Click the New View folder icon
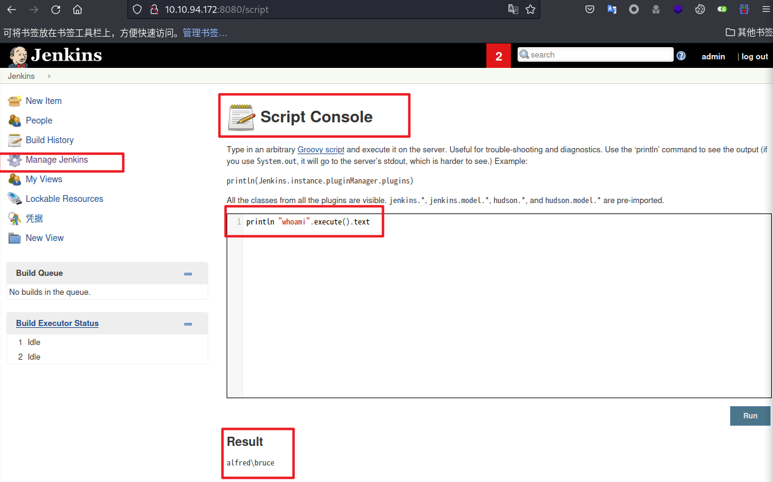The height and width of the screenshot is (482, 773). click(15, 238)
